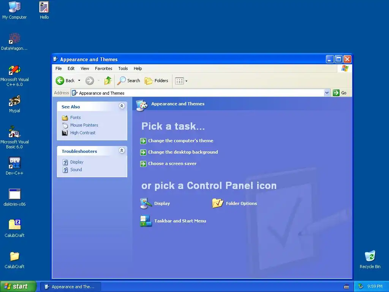
Task: Select the DataWagon shortcut icon
Action: pos(14,38)
